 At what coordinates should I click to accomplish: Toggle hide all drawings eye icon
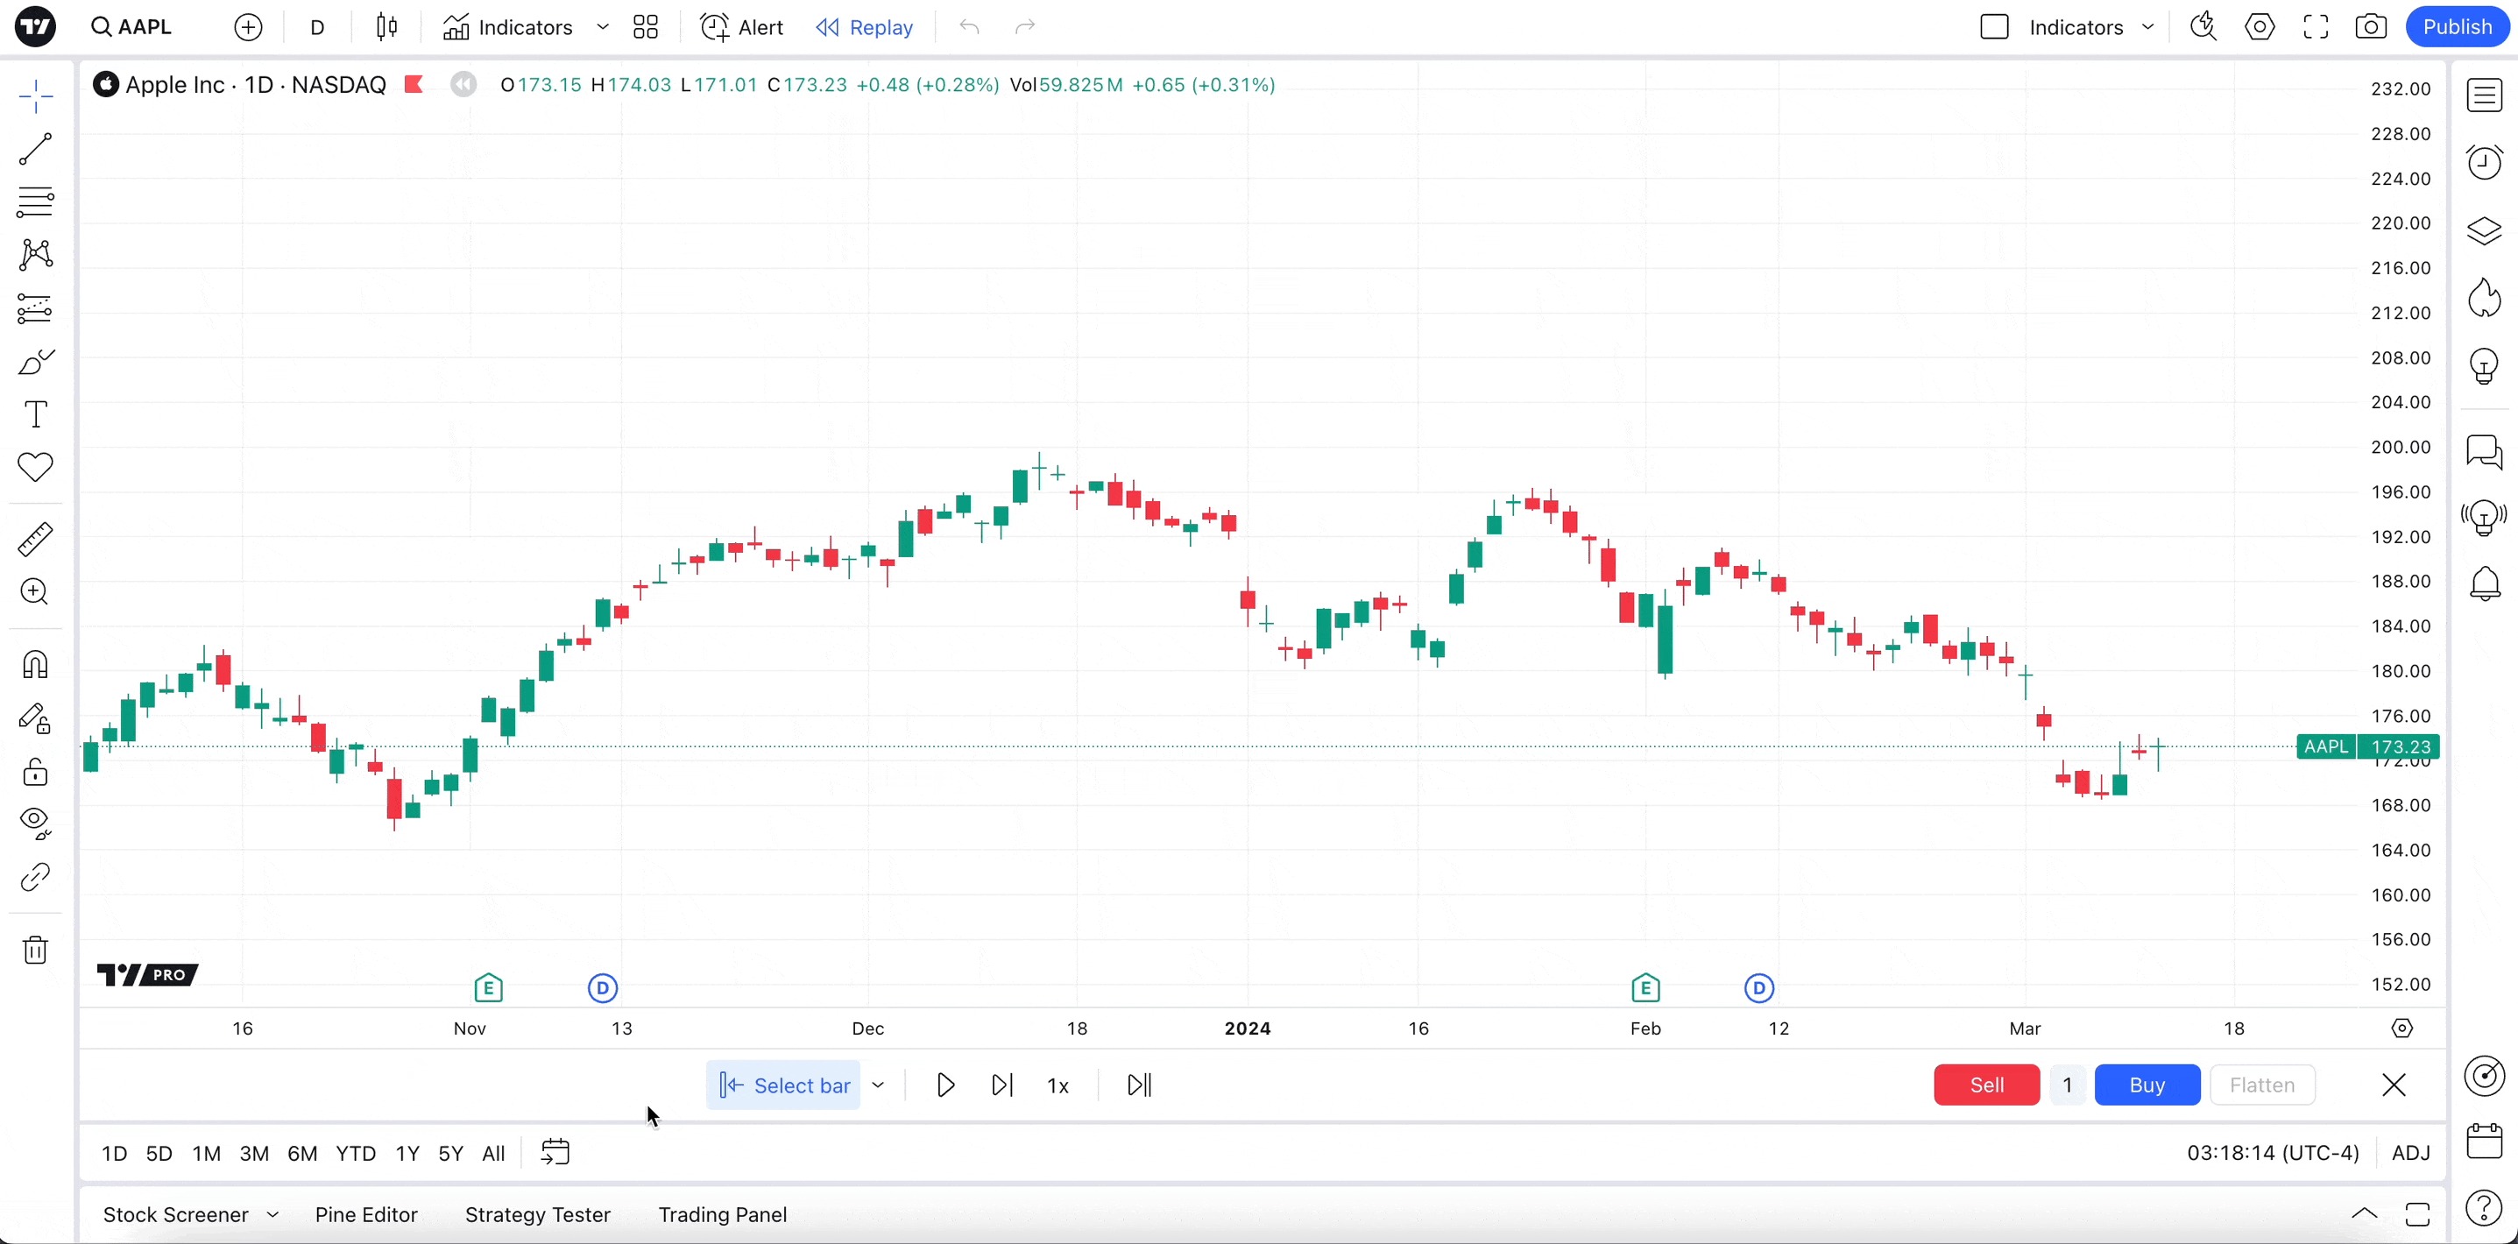pos(35,823)
